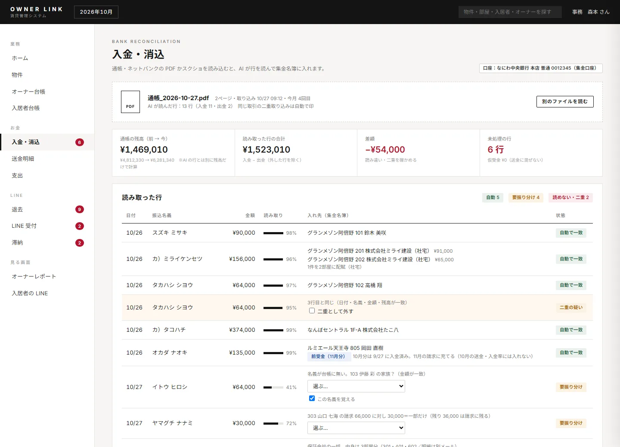Open the 選ぶ dropdown in the ヤマグチ ナナミ row

pos(356,428)
